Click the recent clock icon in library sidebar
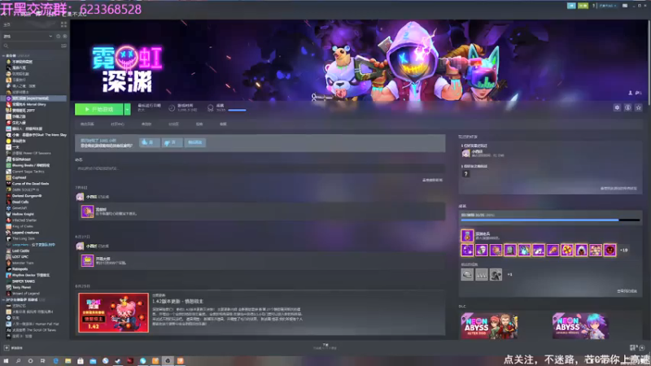The image size is (651, 366). (58, 36)
